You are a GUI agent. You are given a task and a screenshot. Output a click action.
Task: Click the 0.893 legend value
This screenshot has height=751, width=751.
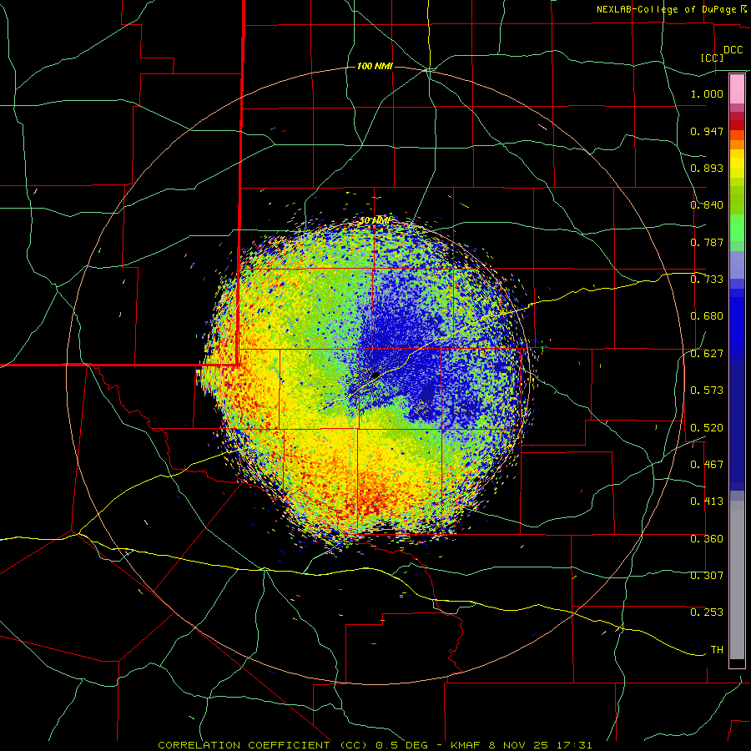point(707,168)
